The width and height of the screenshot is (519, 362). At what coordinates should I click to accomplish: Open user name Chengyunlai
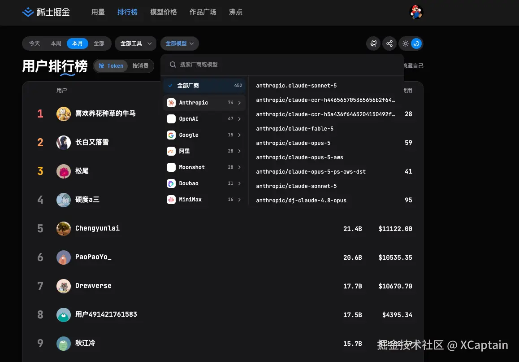[x=97, y=228]
